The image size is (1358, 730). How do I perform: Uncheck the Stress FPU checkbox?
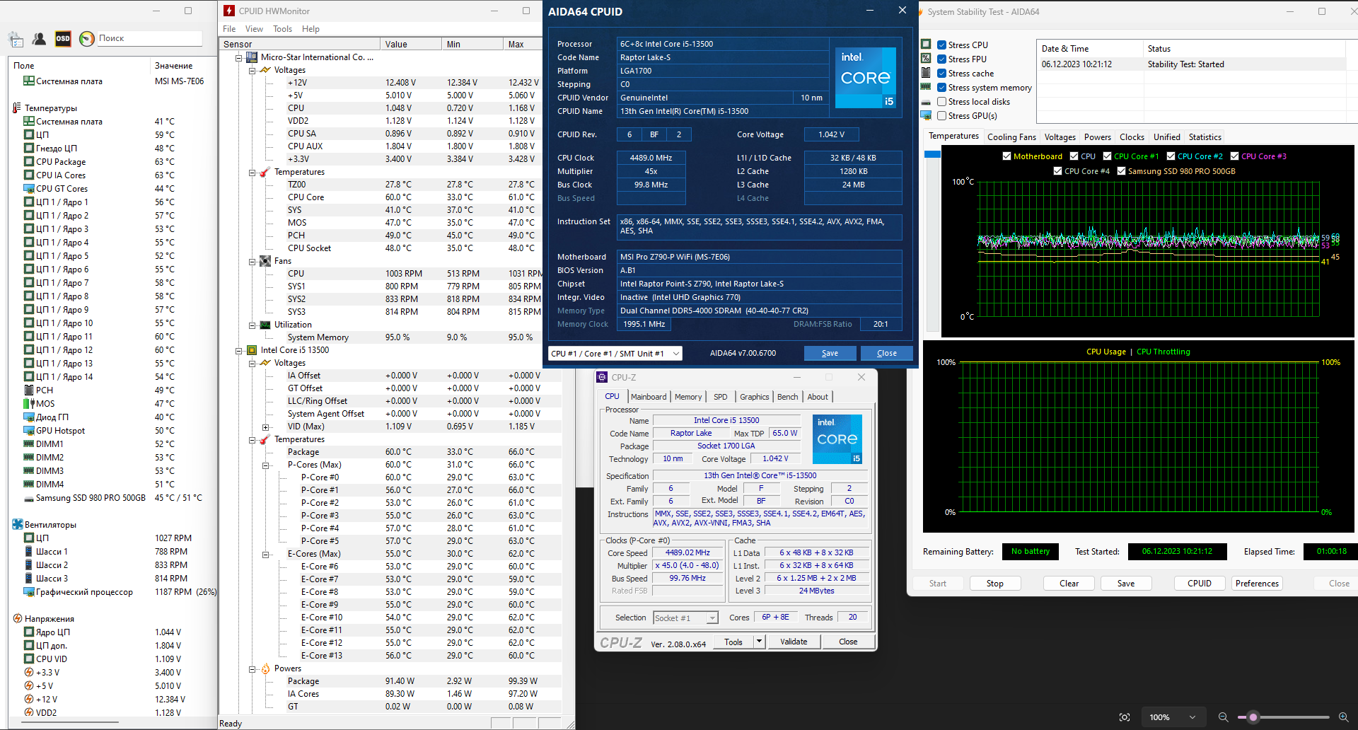tap(941, 59)
